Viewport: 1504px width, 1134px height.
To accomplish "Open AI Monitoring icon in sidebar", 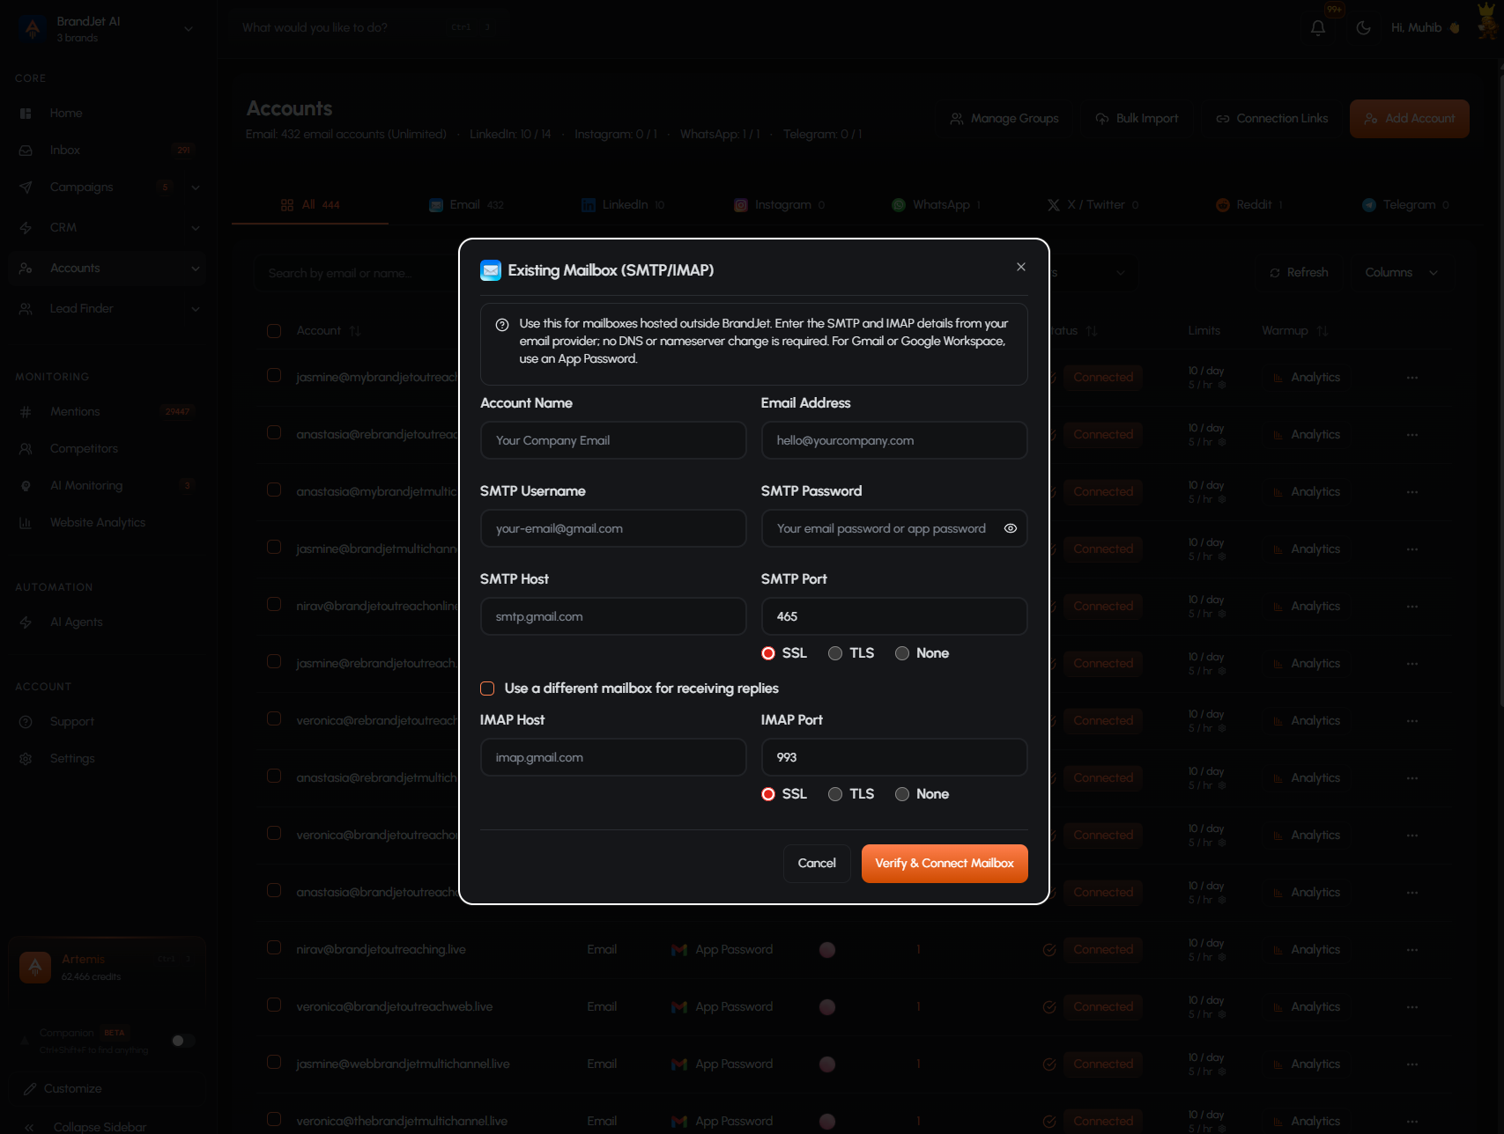I will 26,486.
